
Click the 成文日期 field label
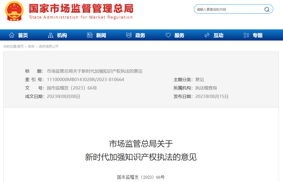point(34,97)
